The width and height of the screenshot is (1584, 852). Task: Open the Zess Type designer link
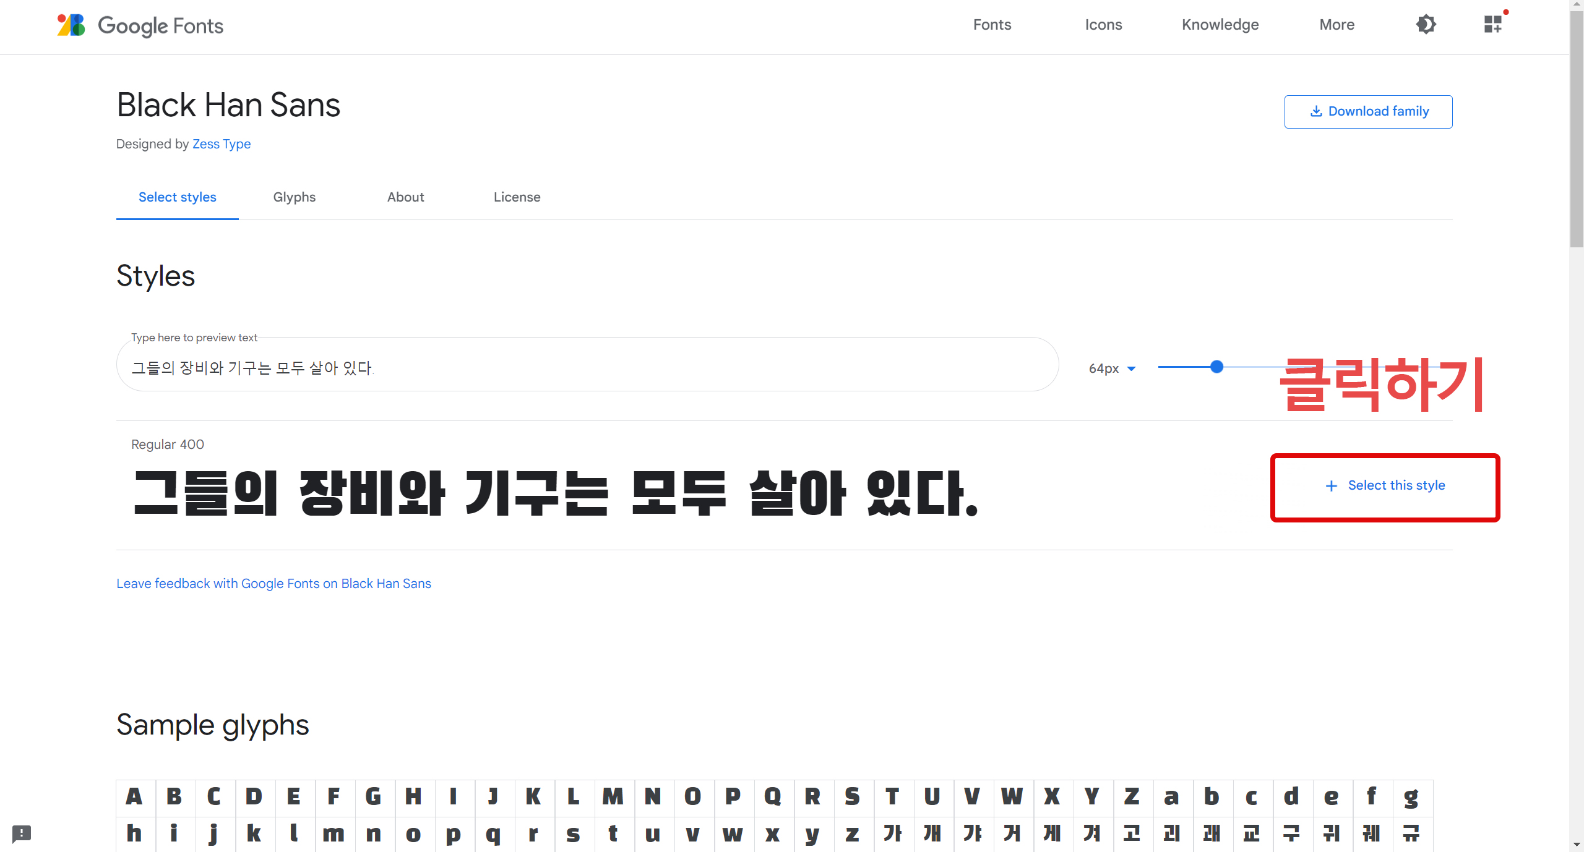(x=222, y=144)
